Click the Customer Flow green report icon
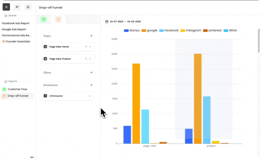Image resolution: width=262 pixels, height=160 pixels. pos(4,89)
